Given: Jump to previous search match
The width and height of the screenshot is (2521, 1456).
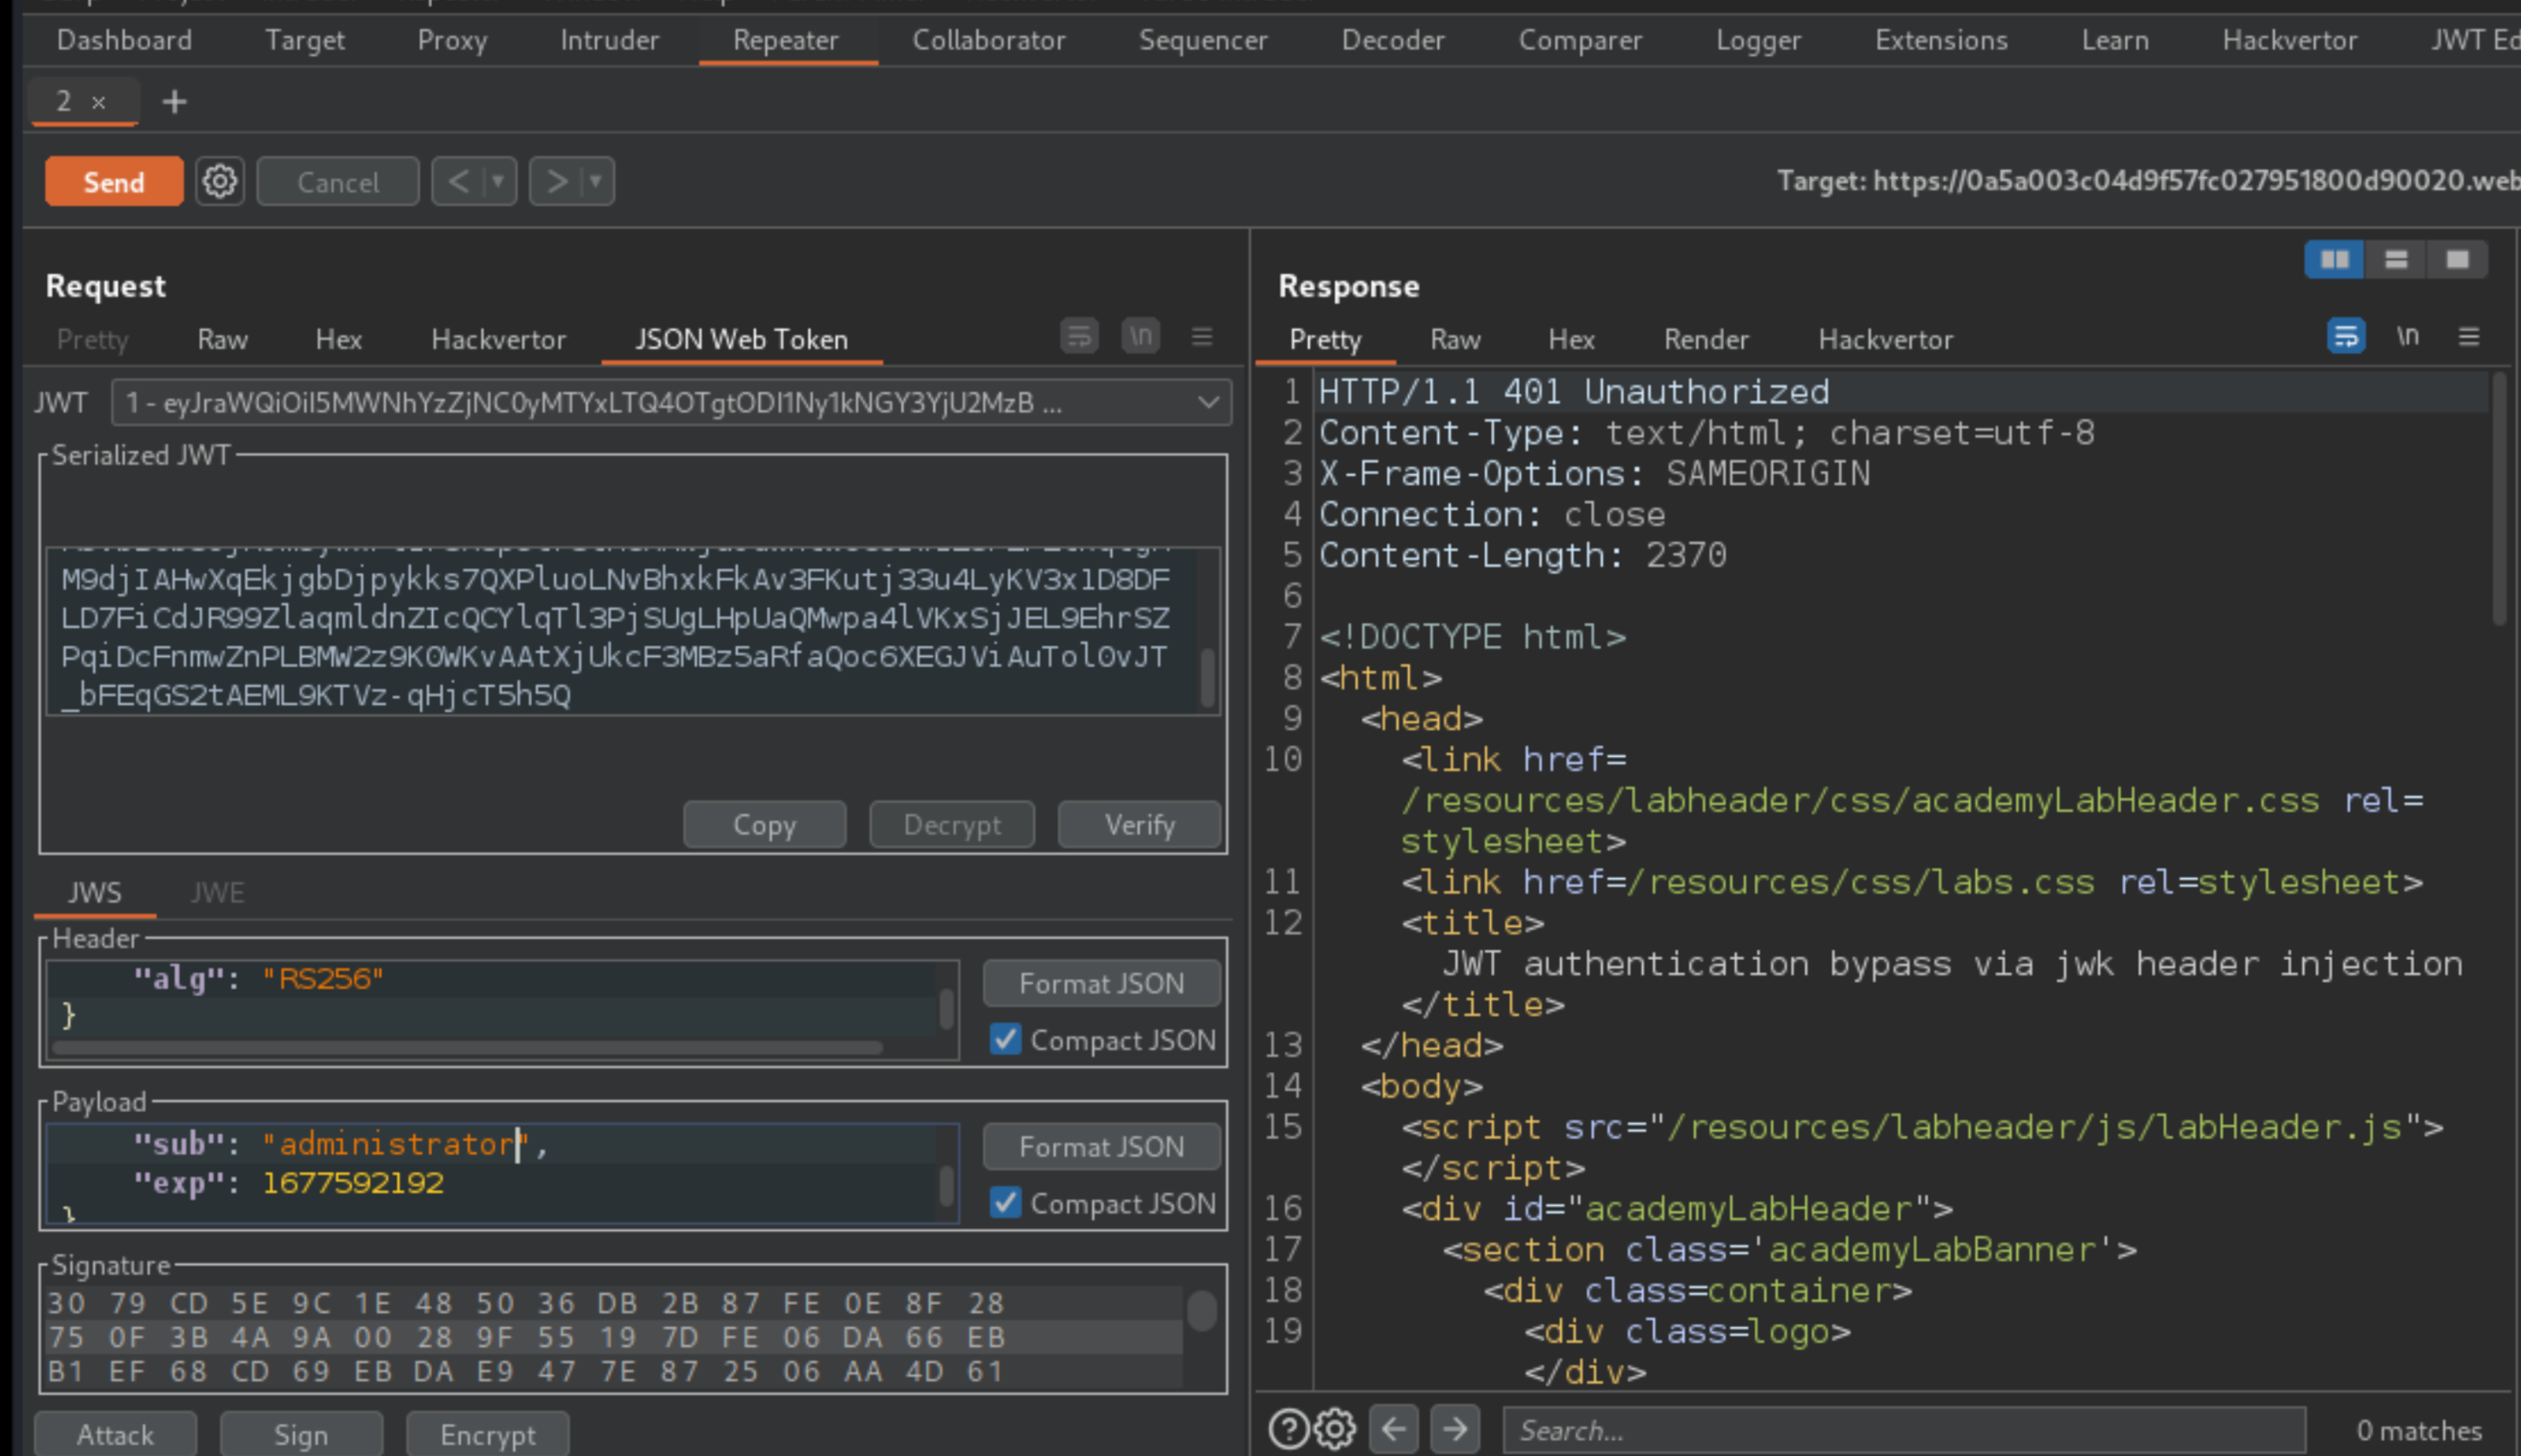Looking at the screenshot, I should click(x=1394, y=1430).
